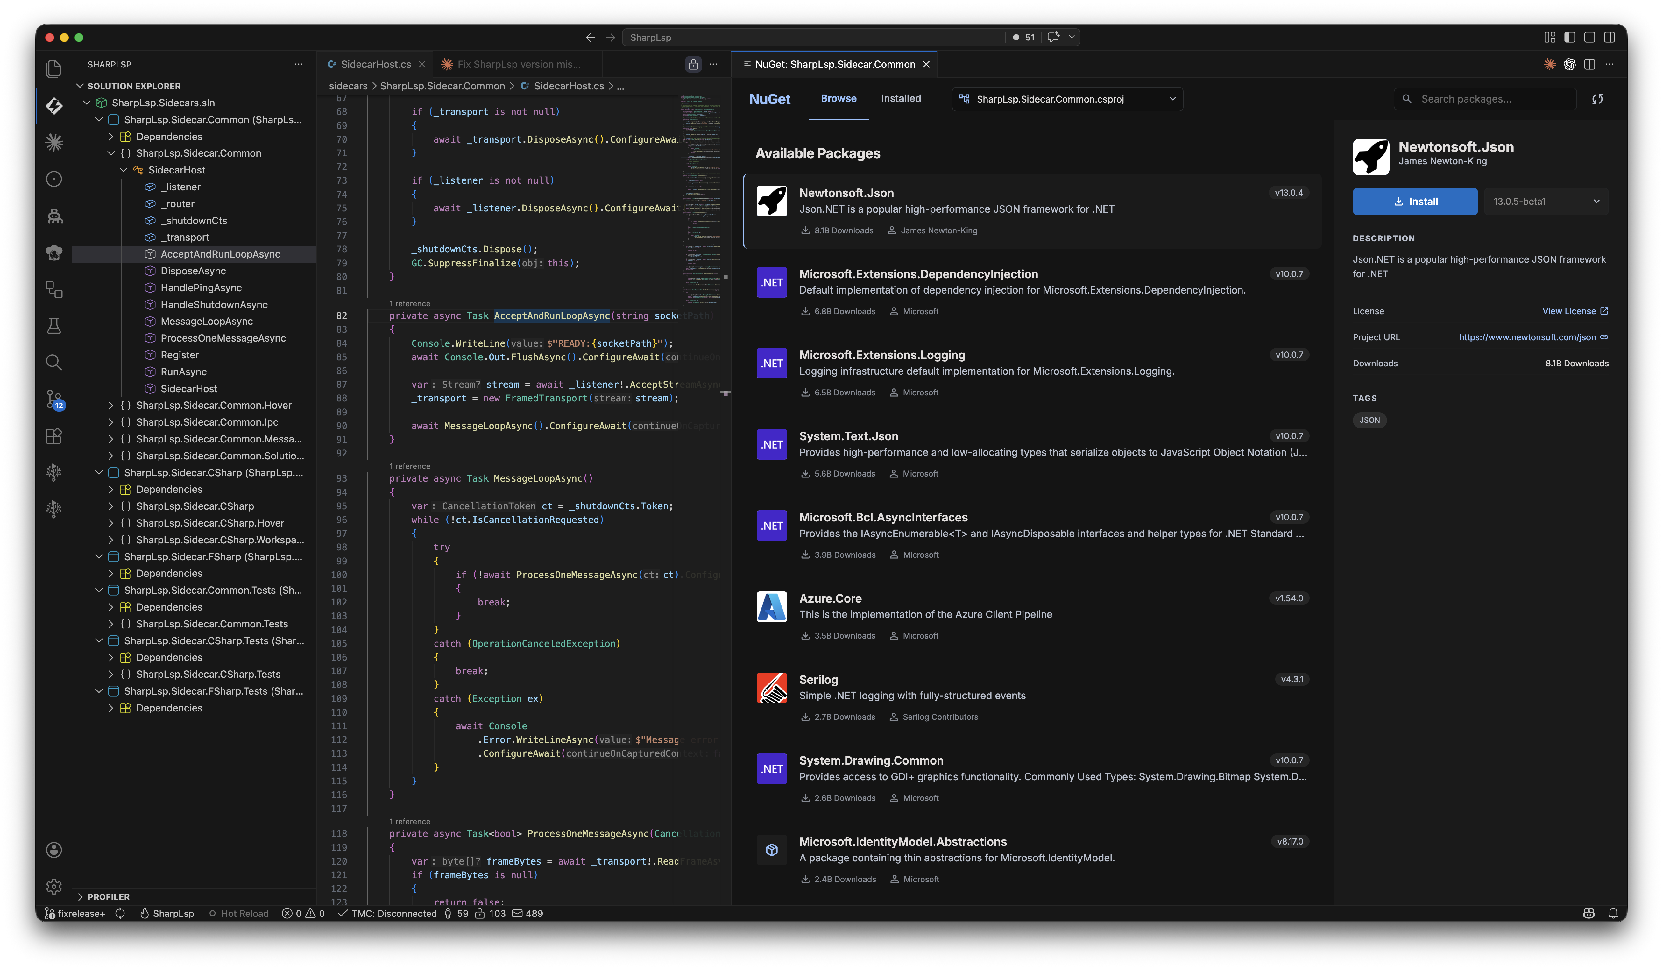Open the Manage gear icon
1663x969 pixels.
[54, 887]
